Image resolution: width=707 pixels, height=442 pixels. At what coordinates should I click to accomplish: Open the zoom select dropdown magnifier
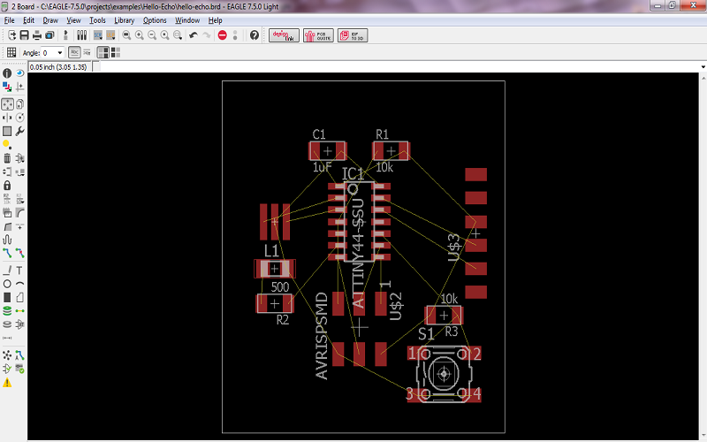tap(178, 35)
